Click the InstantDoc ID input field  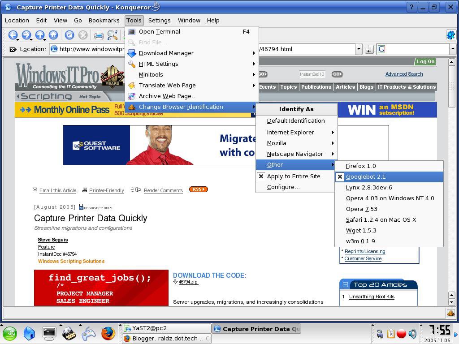pos(312,74)
